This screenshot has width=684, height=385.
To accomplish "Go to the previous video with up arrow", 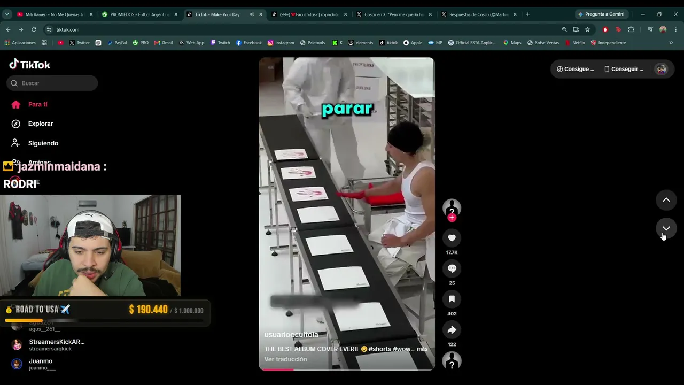I will coord(666,200).
